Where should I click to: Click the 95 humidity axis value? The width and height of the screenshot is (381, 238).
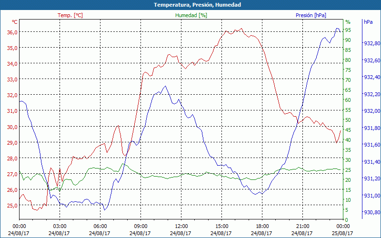point(348,30)
